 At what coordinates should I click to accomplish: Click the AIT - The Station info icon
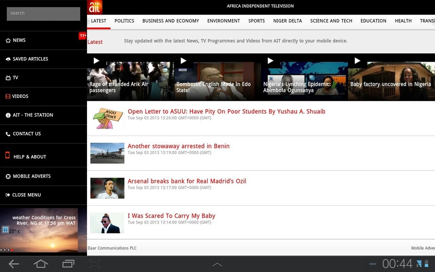click(x=8, y=115)
